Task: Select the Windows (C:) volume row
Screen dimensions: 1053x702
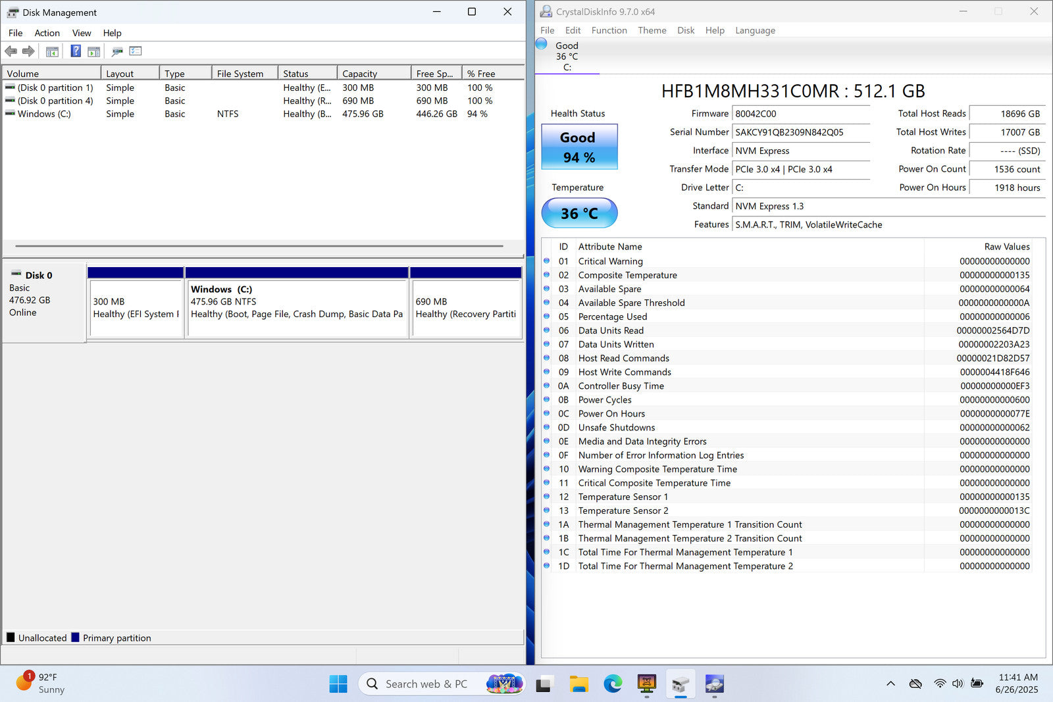Action: 44,114
